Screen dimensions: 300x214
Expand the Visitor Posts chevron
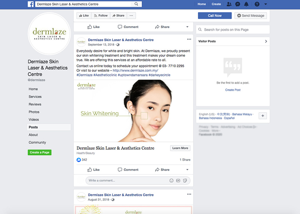tap(266, 41)
